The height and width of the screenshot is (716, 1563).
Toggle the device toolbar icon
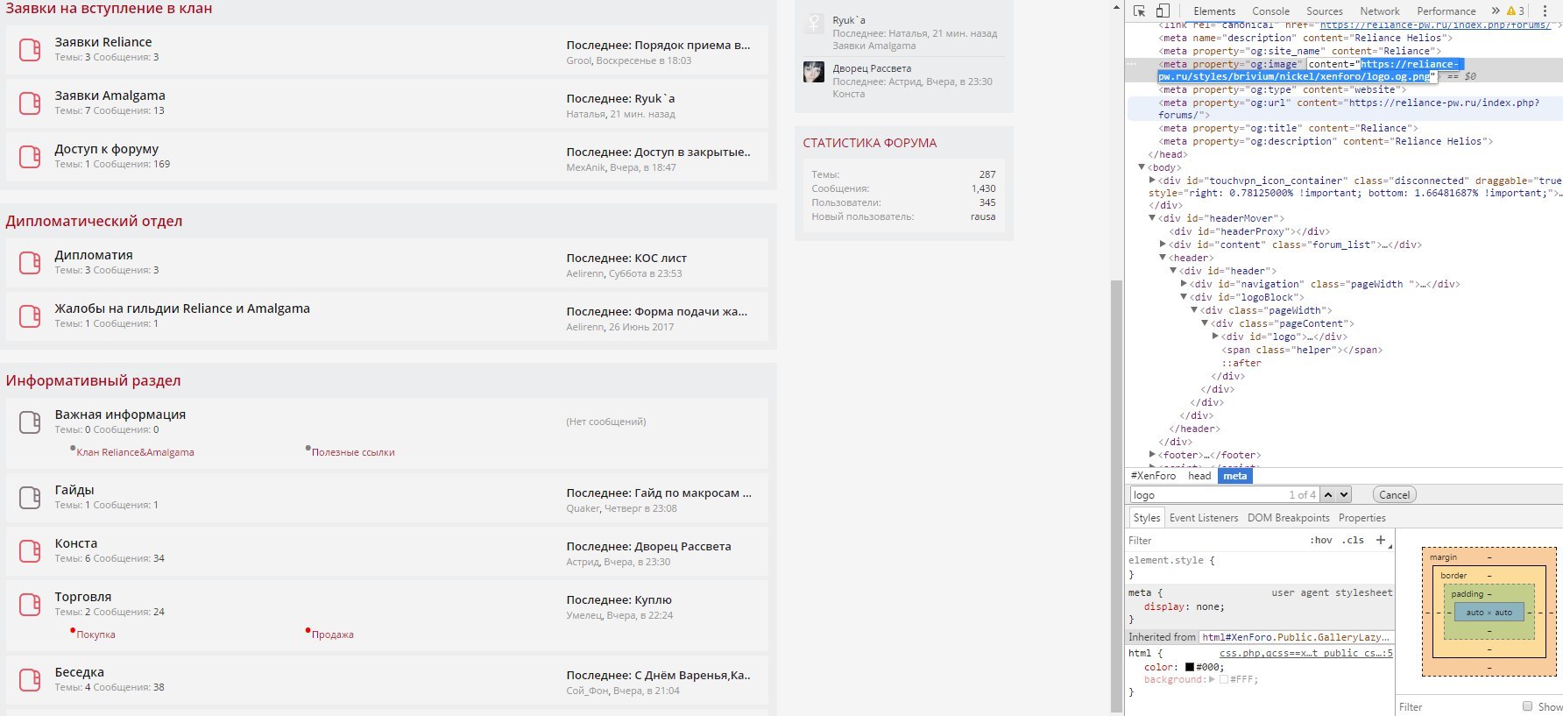[x=1163, y=11]
